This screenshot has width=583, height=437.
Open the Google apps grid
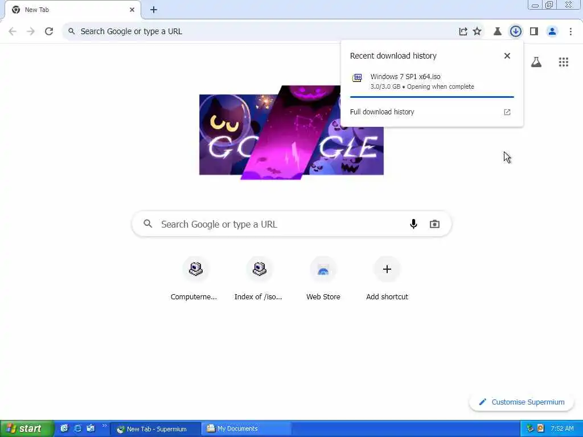[x=563, y=62]
